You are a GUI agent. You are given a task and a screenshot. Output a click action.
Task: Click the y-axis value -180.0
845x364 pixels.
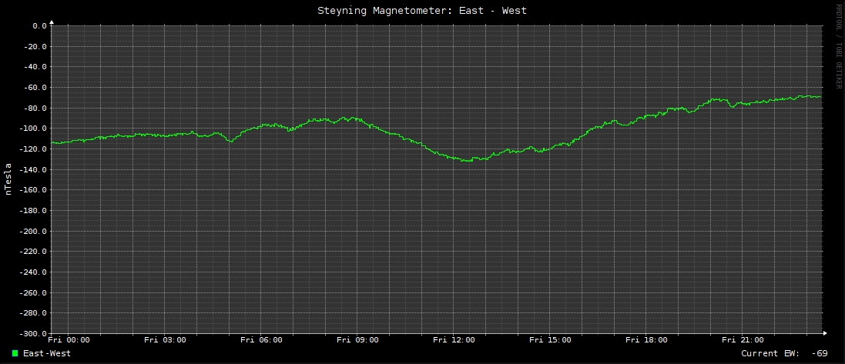tap(32, 211)
